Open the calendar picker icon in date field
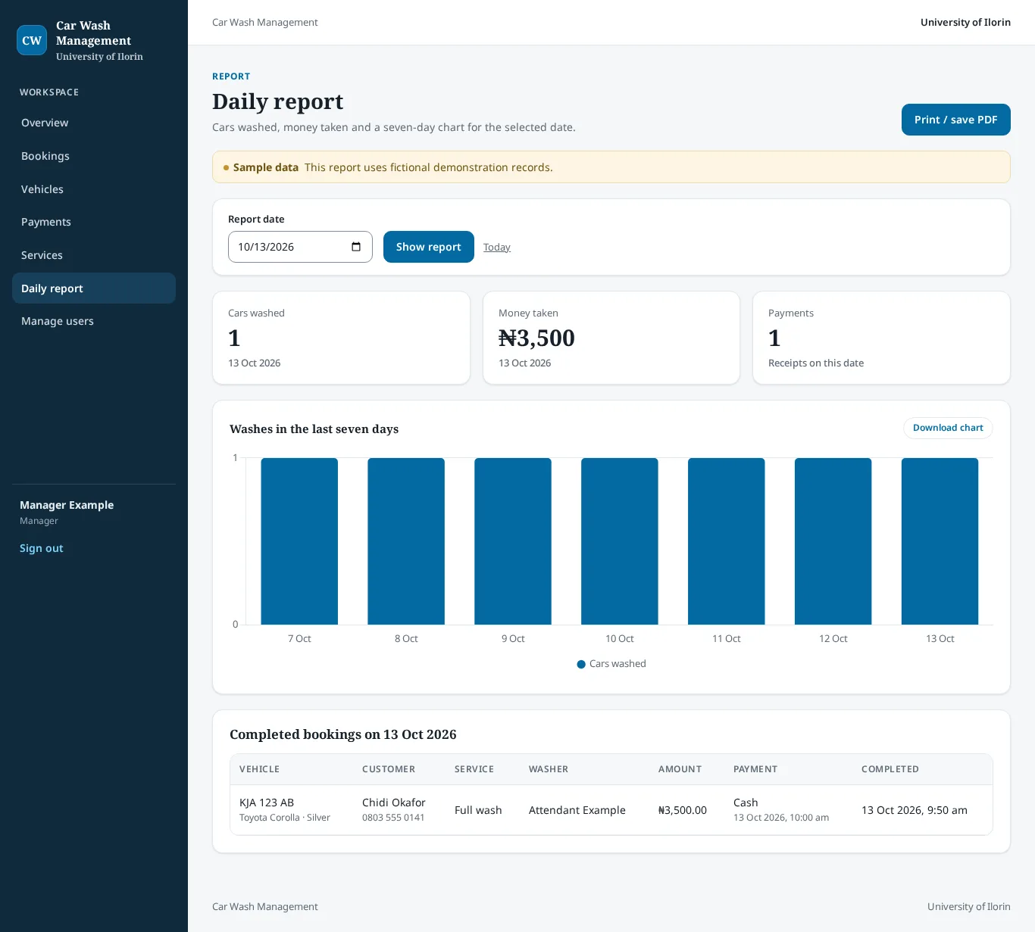 356,247
